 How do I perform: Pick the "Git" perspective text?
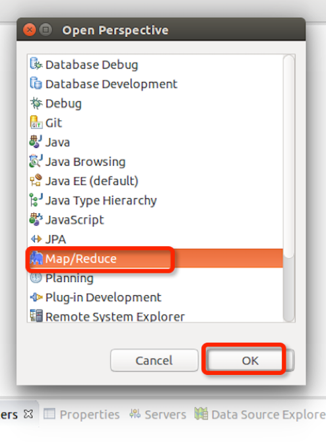pos(53,123)
